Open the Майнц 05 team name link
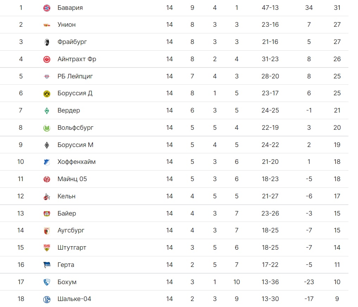 point(72,179)
